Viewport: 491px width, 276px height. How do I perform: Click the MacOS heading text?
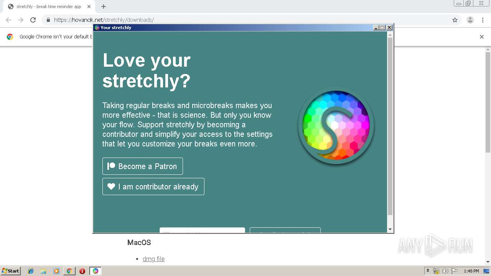point(139,242)
